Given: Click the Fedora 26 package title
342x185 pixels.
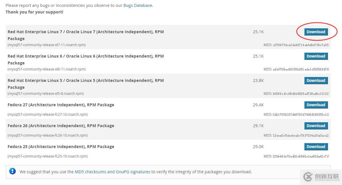Looking at the screenshot, I should pyautogui.click(x=61, y=126).
